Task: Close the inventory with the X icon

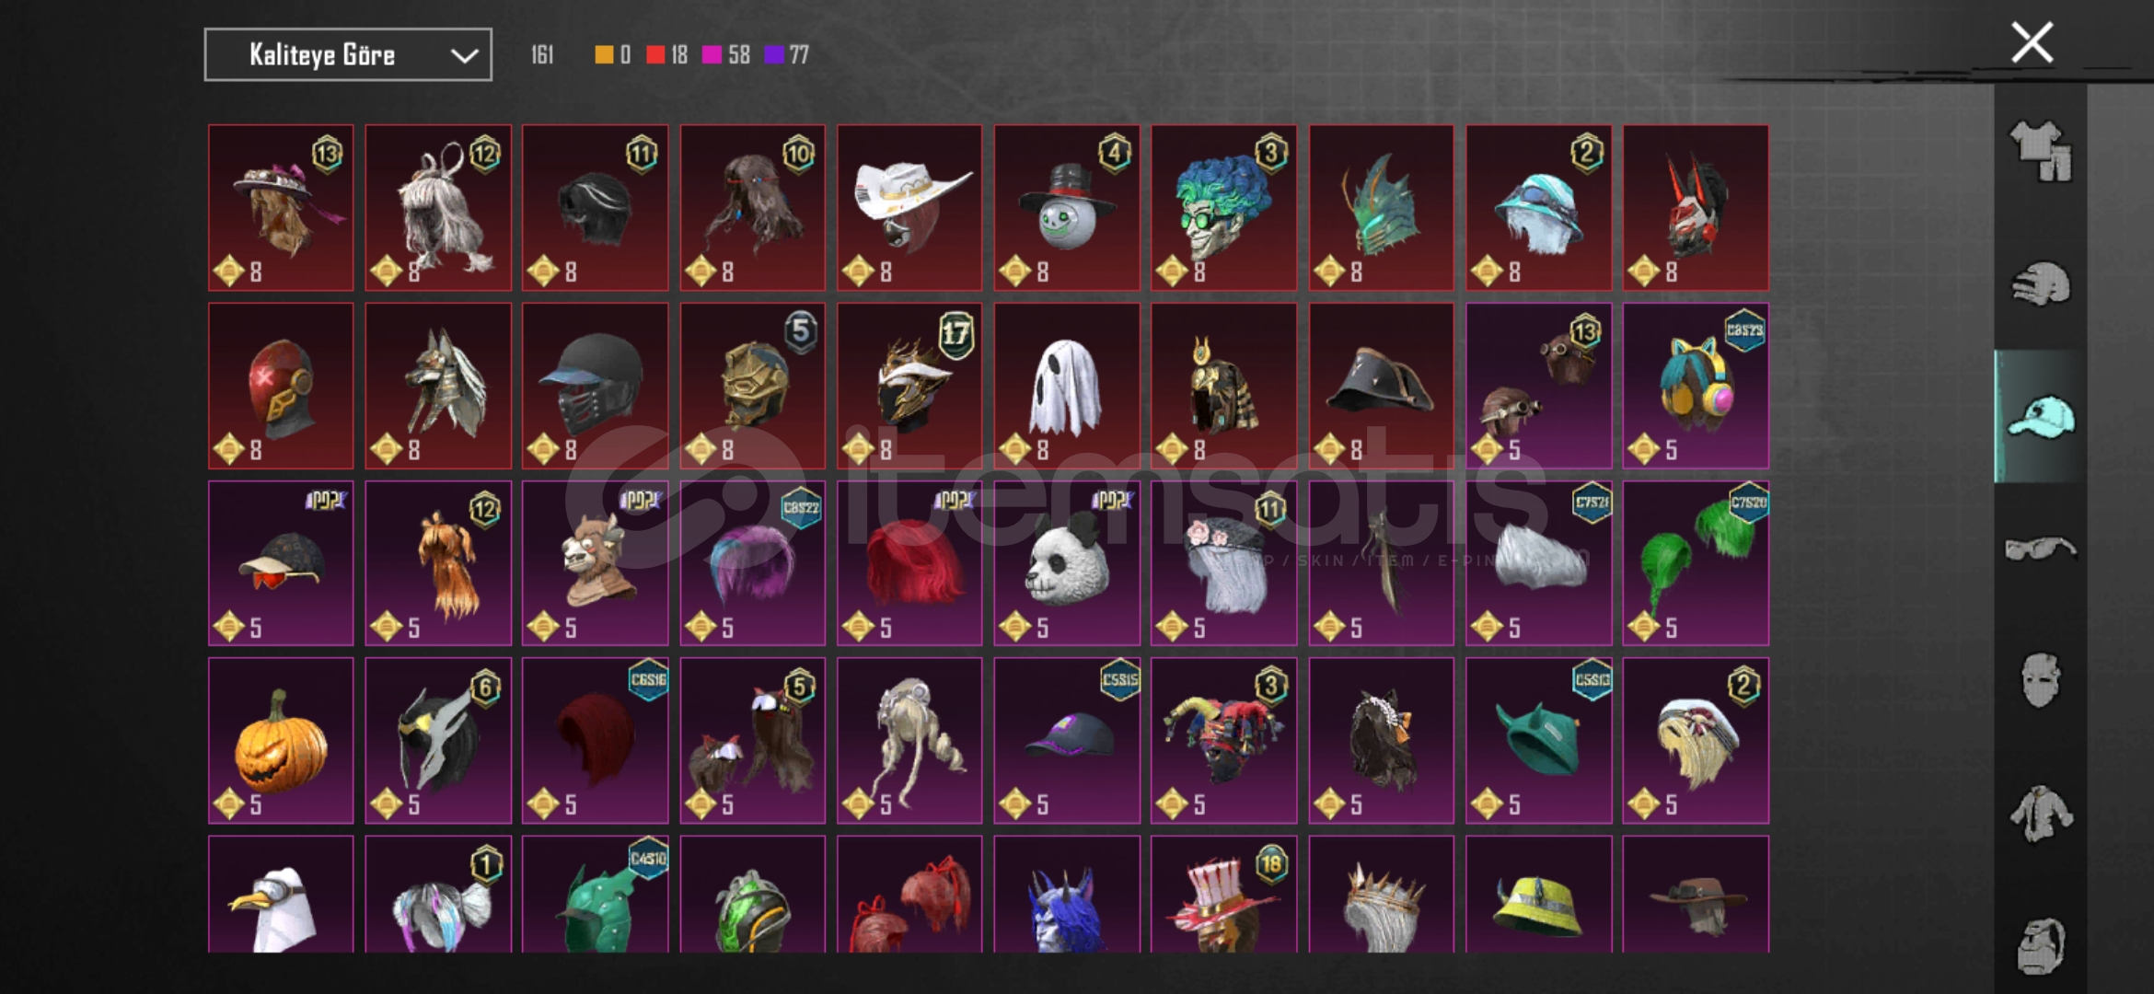Action: point(2032,42)
